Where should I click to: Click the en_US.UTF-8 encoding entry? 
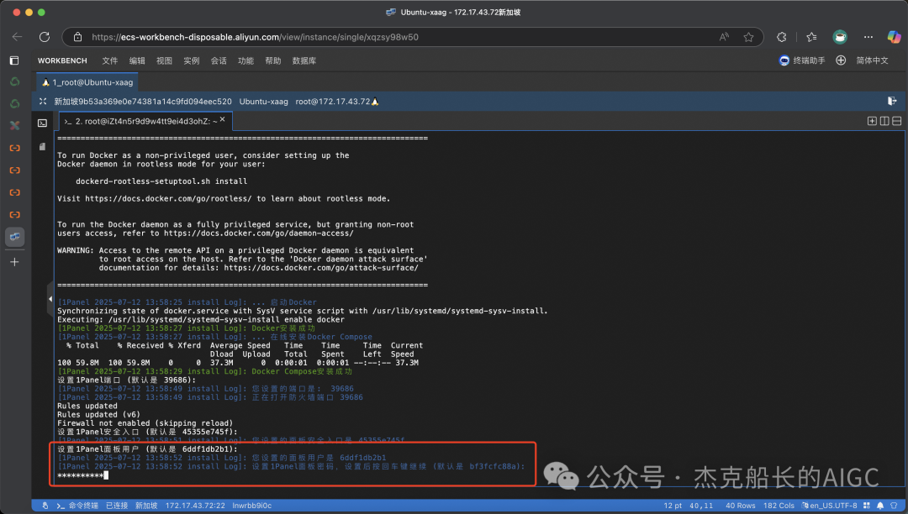click(x=829, y=506)
